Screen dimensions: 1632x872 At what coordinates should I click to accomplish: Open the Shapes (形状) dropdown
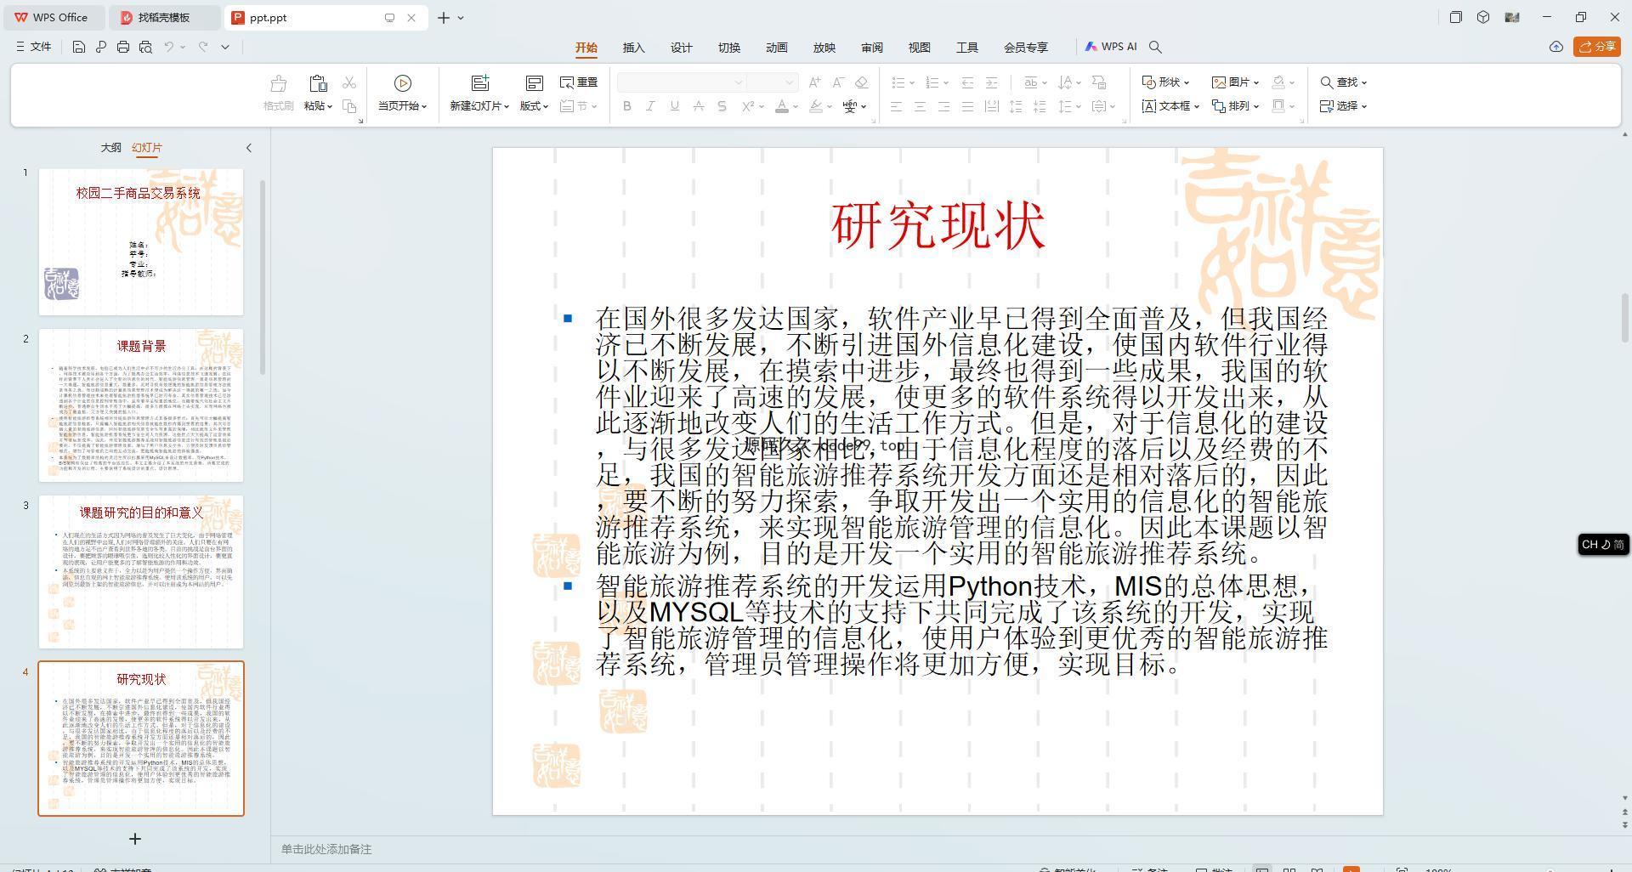1165,82
